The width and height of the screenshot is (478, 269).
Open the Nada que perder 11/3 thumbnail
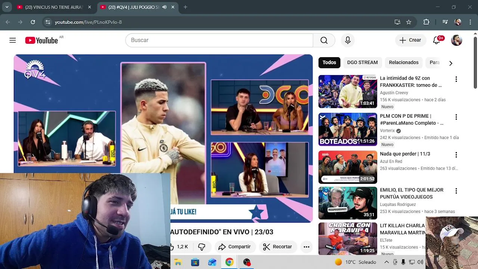pyautogui.click(x=348, y=167)
